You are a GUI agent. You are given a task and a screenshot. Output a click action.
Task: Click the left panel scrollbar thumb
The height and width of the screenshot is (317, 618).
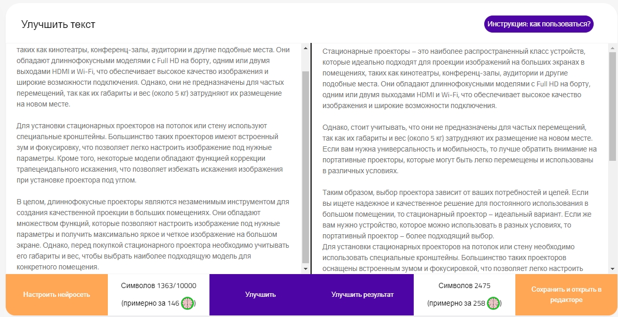[305, 167]
